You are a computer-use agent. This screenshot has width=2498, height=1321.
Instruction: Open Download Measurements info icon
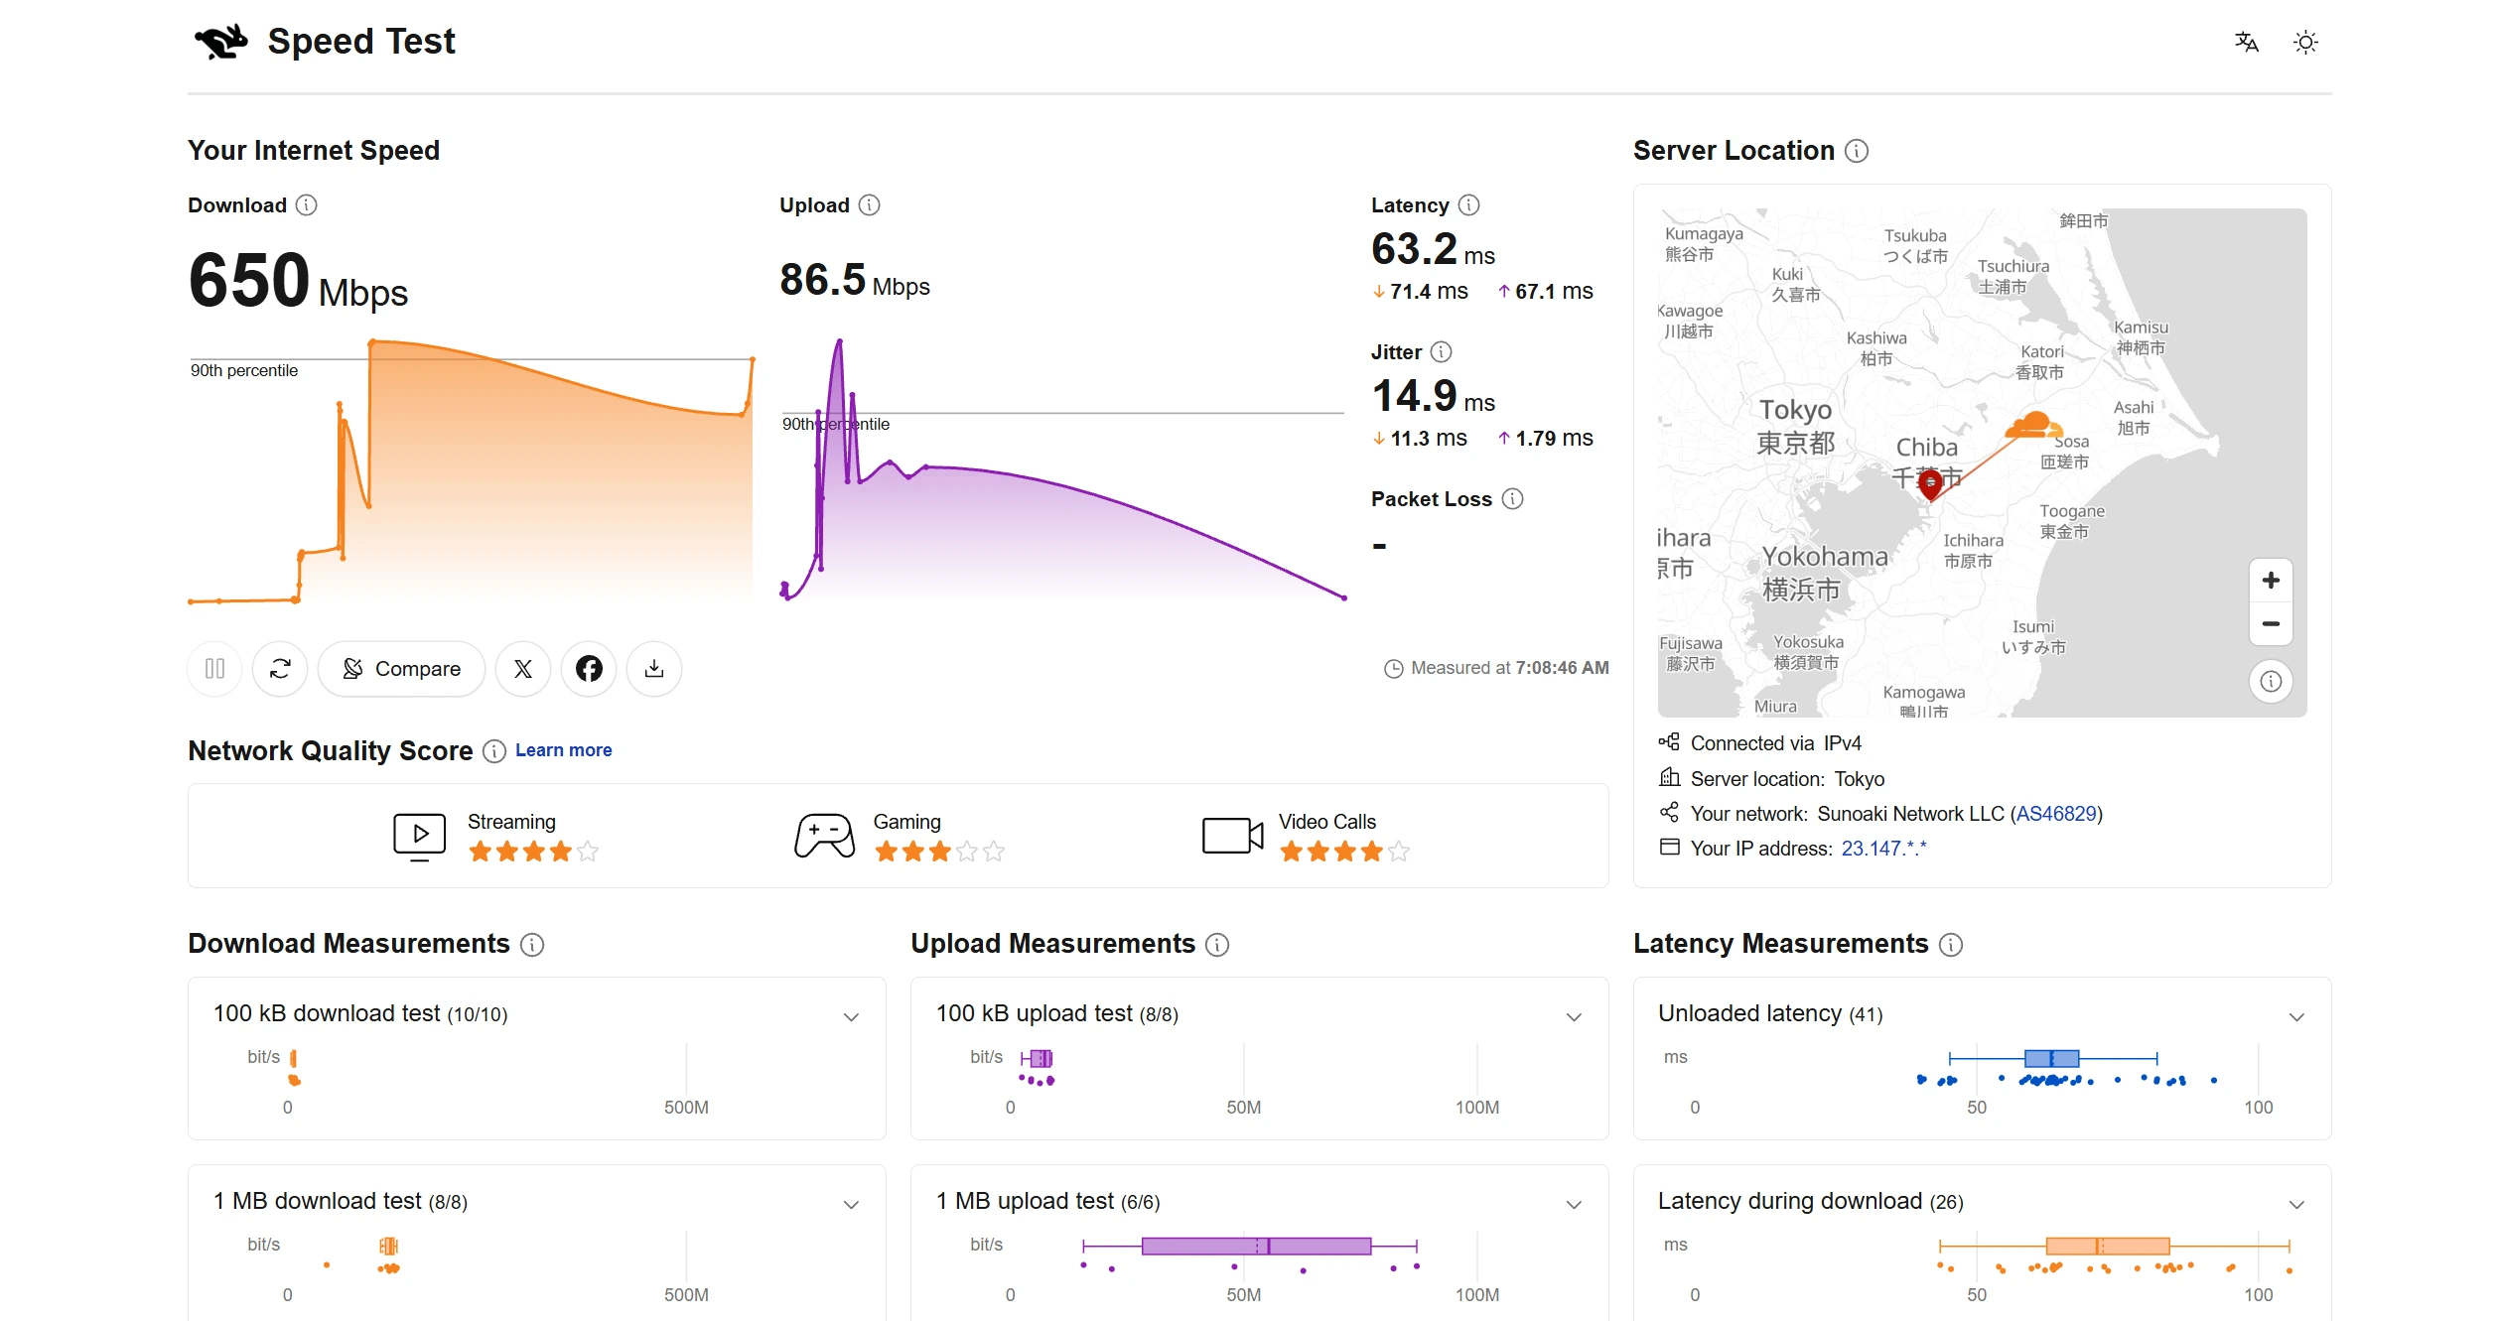[533, 945]
